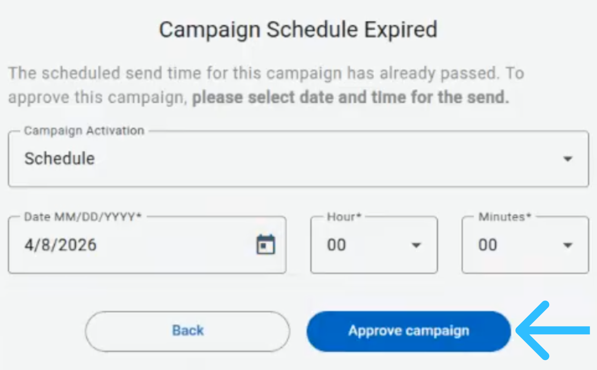Click the Hour* field label
This screenshot has width=597, height=370.
click(x=344, y=217)
